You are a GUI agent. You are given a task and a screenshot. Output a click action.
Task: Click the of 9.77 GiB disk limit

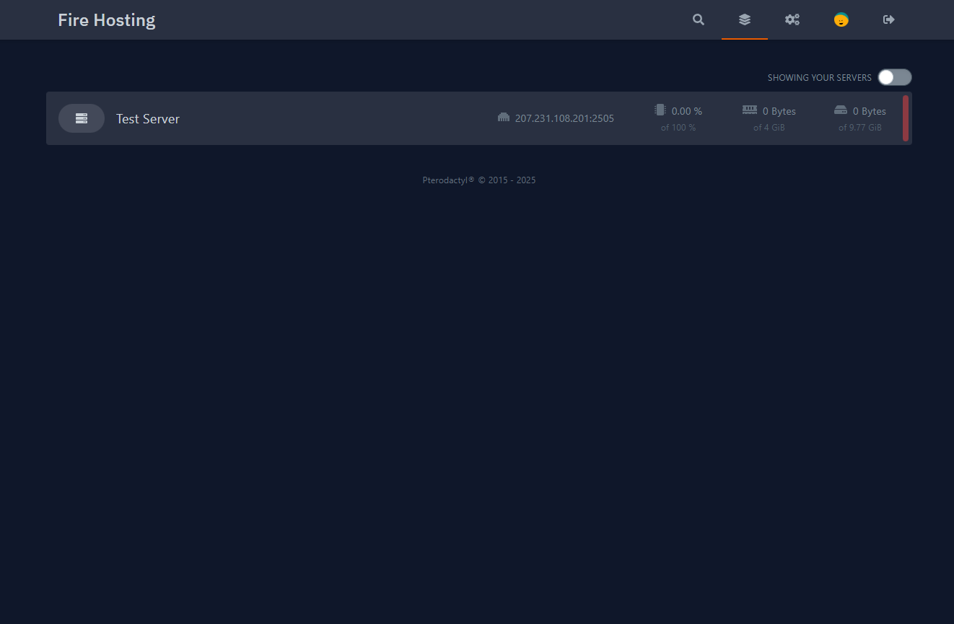click(x=860, y=128)
